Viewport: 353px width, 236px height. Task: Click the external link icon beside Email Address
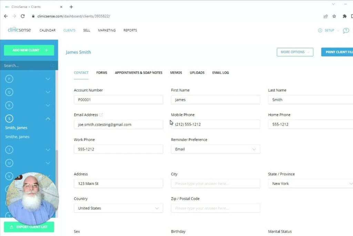[x=101, y=115]
